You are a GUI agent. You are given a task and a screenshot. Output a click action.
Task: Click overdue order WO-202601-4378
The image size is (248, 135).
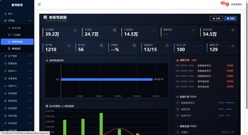pyautogui.click(x=205, y=81)
